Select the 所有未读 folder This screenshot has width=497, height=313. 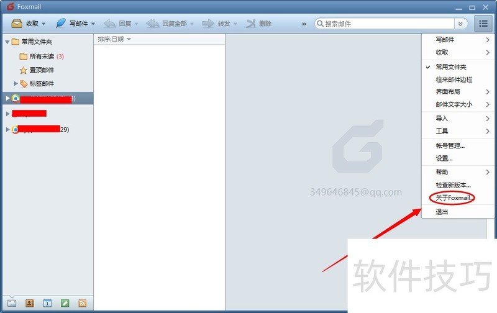(x=42, y=57)
